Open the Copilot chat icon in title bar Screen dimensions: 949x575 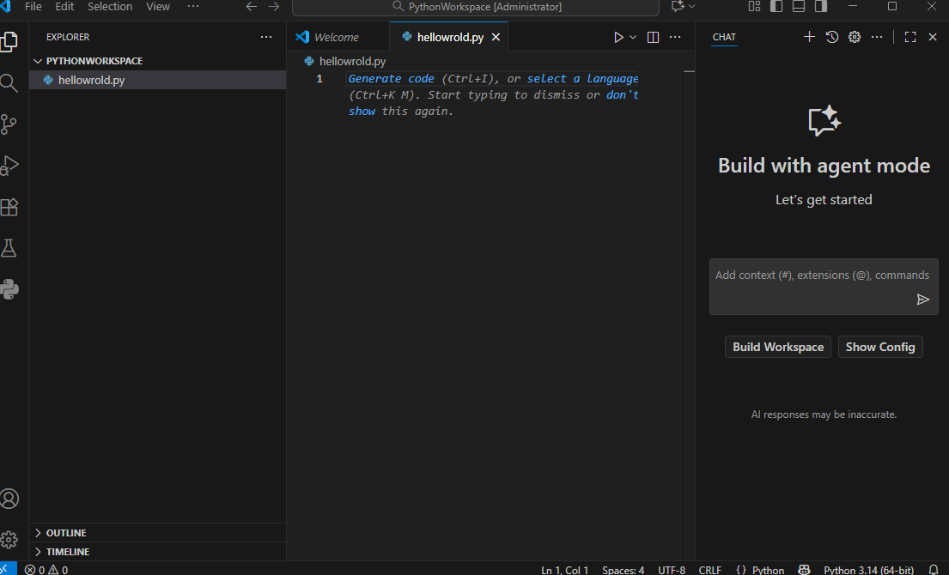678,6
